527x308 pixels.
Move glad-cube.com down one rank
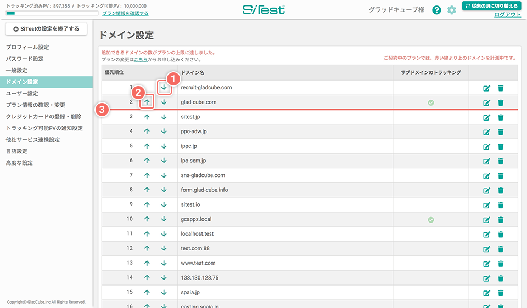tap(164, 102)
